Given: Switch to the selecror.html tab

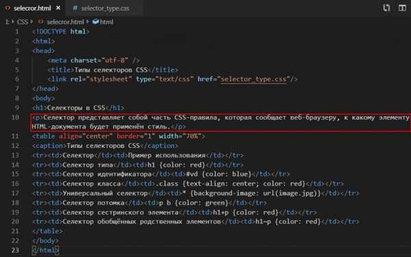Looking at the screenshot, I should pos(32,8).
